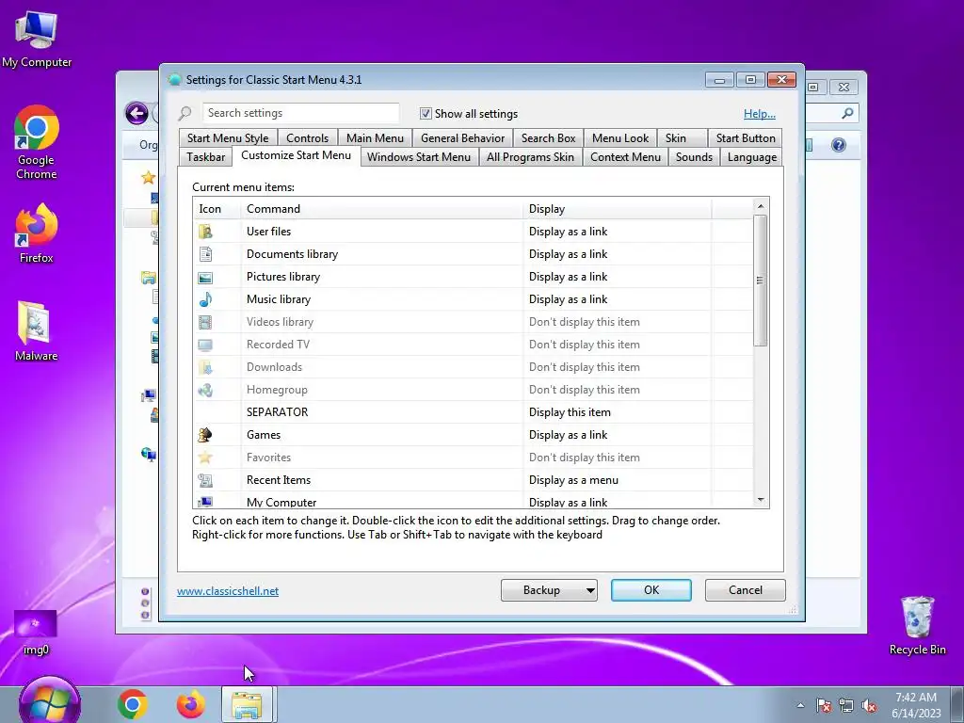Open the Context Menu tab
The width and height of the screenshot is (964, 723).
pos(625,157)
